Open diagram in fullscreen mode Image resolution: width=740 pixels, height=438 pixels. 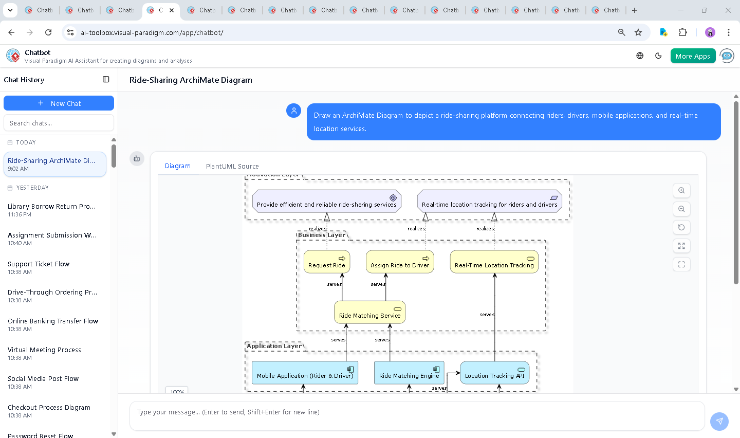(681, 265)
